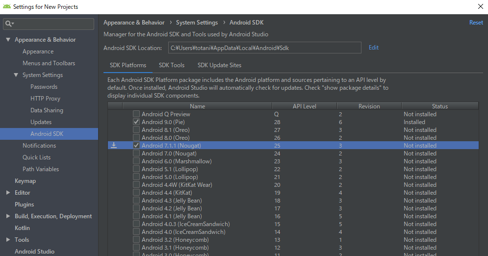This screenshot has width=488, height=256.
Task: Check the Android 4.4W (KitKat Wear) checkbox
Action: 136,184
